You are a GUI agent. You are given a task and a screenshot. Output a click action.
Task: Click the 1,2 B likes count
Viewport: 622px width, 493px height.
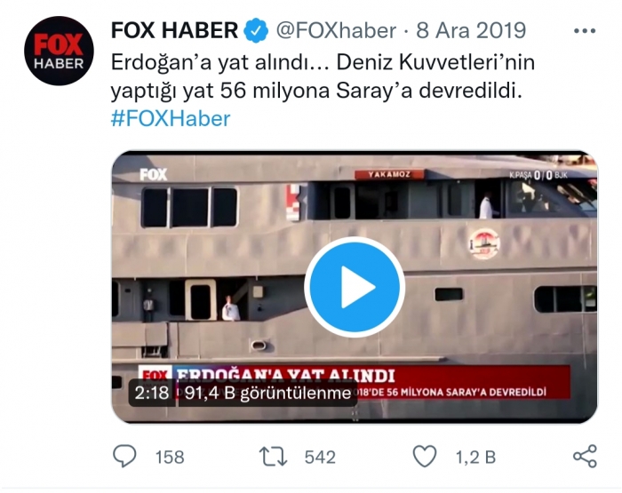click(x=475, y=457)
